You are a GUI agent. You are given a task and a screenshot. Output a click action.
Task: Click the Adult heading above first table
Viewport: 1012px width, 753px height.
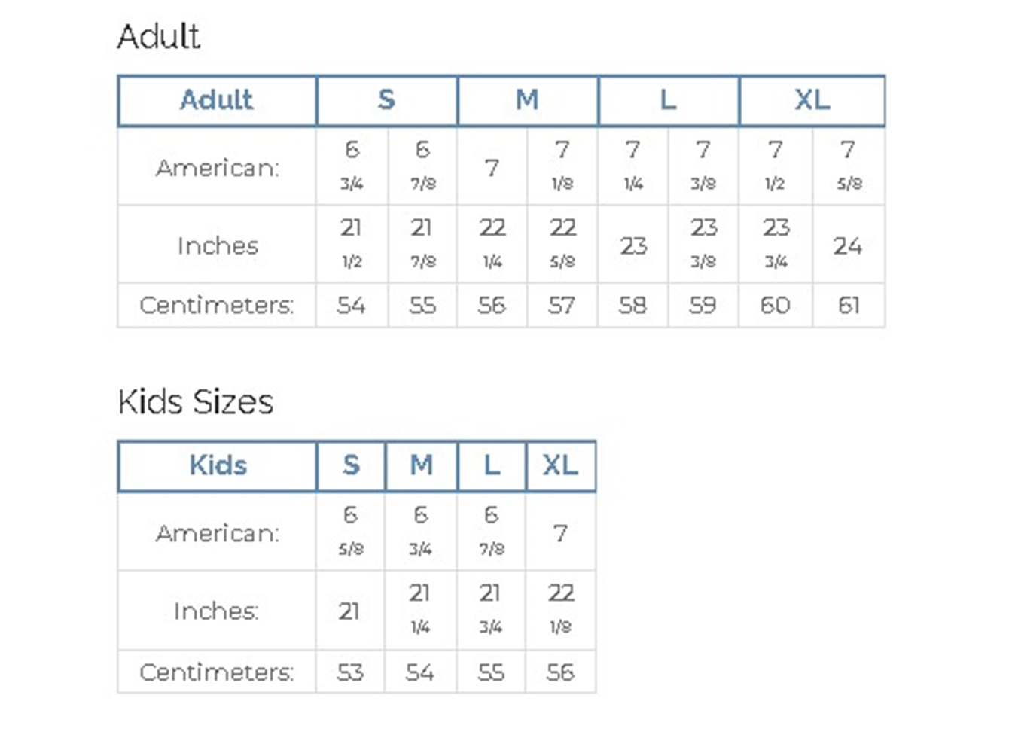pos(159,36)
